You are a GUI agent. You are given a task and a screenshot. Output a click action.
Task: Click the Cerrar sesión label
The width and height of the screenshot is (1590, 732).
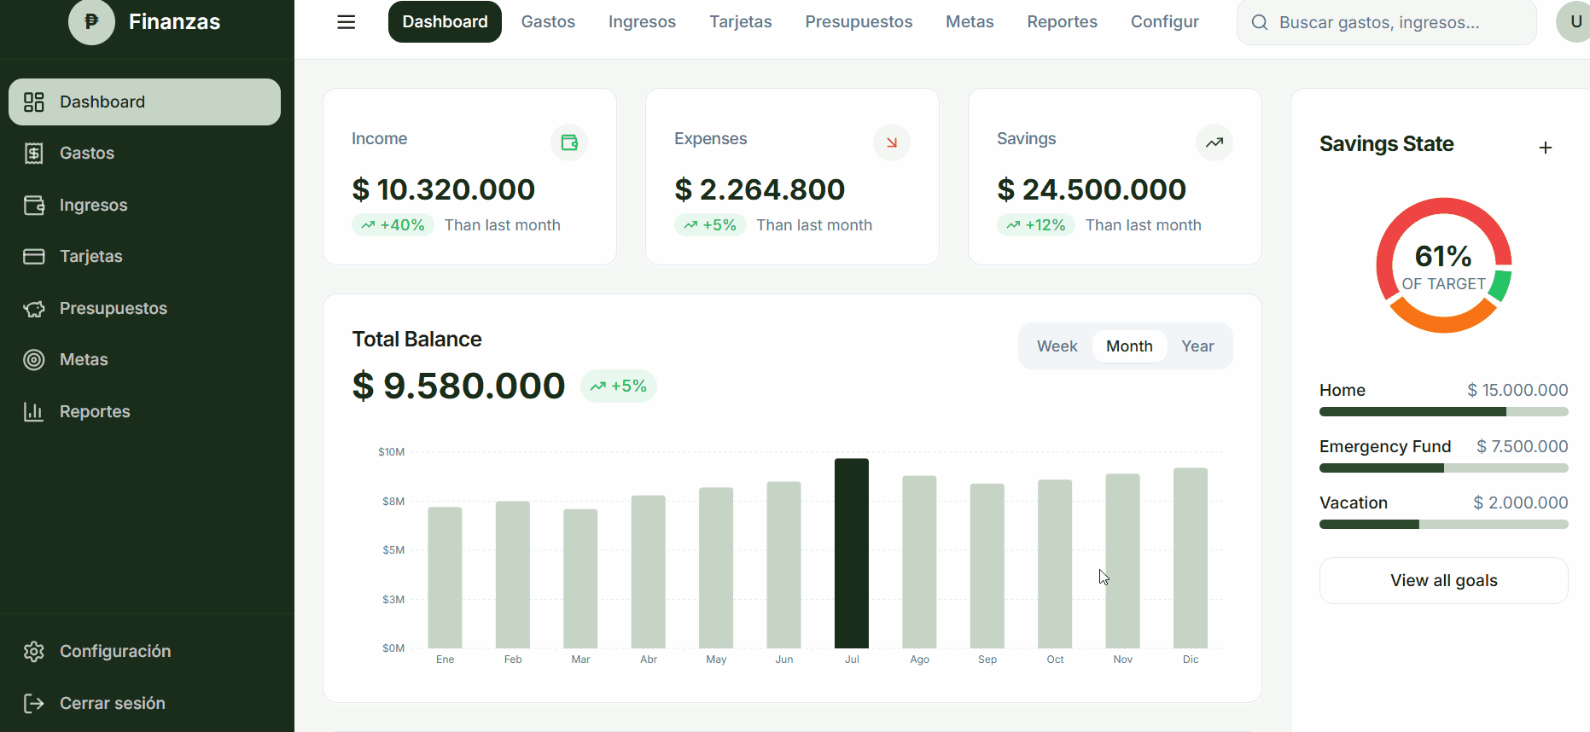pyautogui.click(x=113, y=704)
